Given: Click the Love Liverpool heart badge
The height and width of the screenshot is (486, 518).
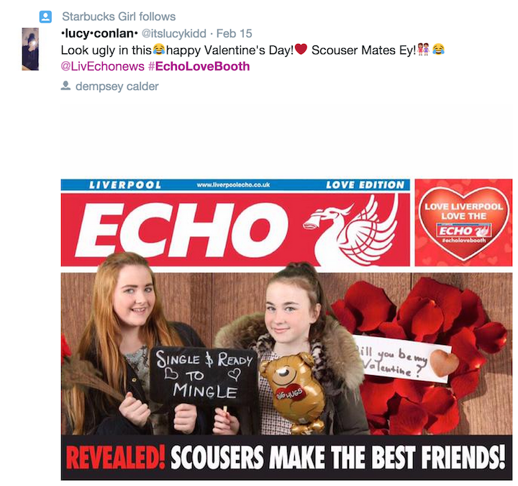Looking at the screenshot, I should [x=463, y=222].
